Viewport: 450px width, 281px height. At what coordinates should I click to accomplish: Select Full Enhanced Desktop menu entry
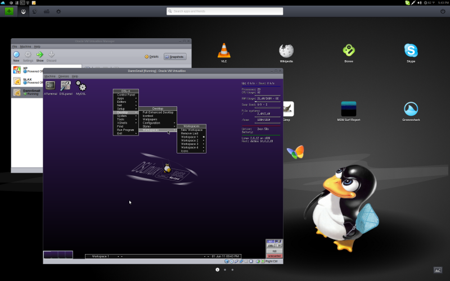coord(158,112)
